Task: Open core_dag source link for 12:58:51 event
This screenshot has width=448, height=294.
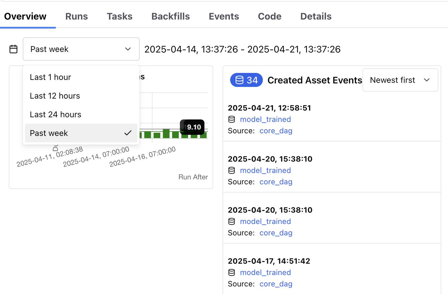Action: [x=276, y=131]
